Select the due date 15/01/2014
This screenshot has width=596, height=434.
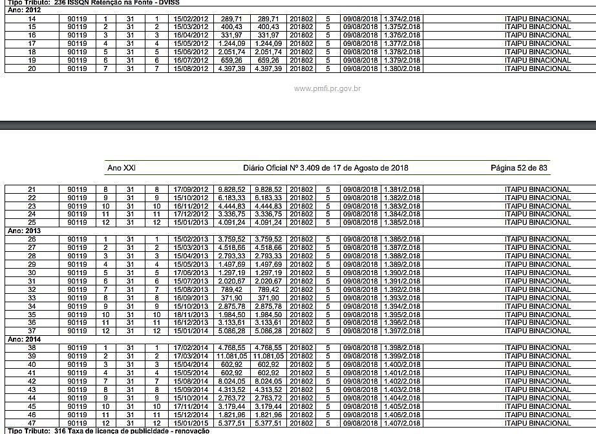191,331
